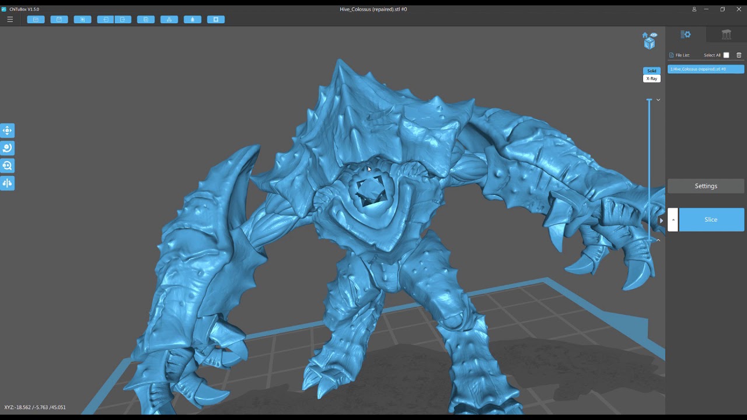Image resolution: width=747 pixels, height=420 pixels.
Task: Click the Screenshot toolbar icon
Action: click(82, 19)
